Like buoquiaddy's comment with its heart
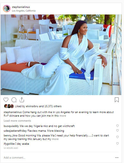 coord(117,126)
